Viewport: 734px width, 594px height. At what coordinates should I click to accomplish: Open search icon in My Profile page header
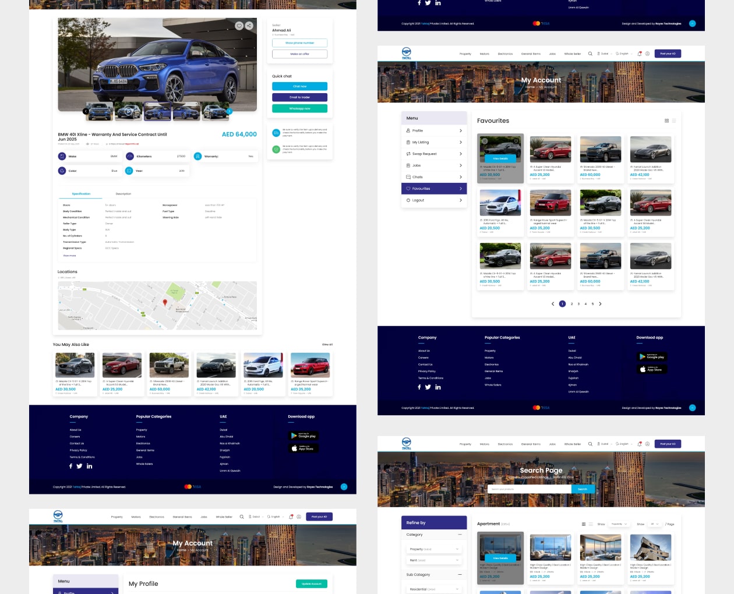pyautogui.click(x=242, y=517)
